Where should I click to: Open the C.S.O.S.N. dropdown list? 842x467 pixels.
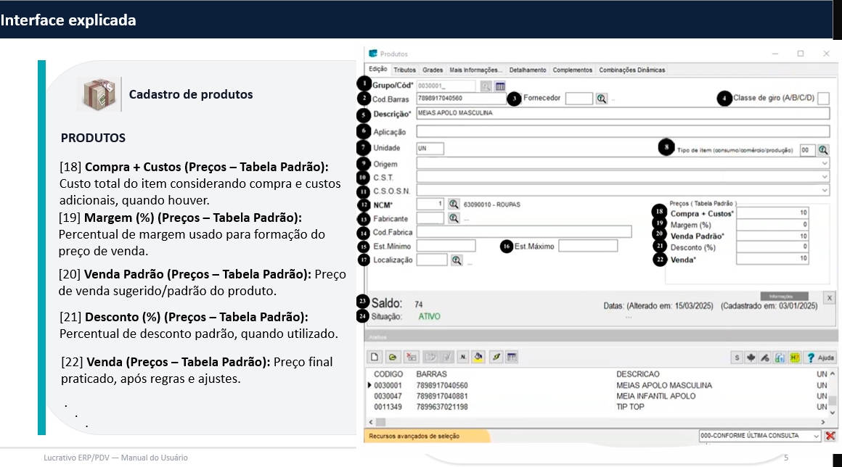pyautogui.click(x=824, y=191)
